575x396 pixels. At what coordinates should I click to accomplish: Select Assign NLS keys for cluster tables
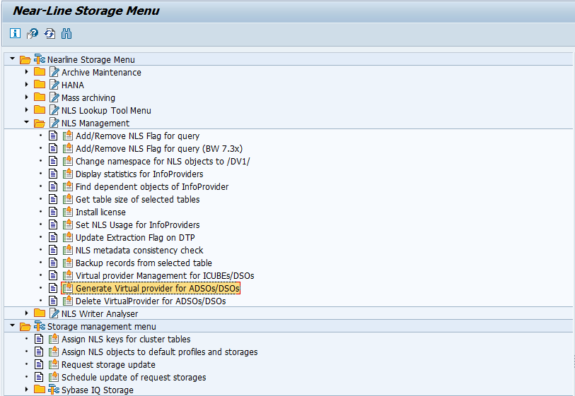(126, 340)
